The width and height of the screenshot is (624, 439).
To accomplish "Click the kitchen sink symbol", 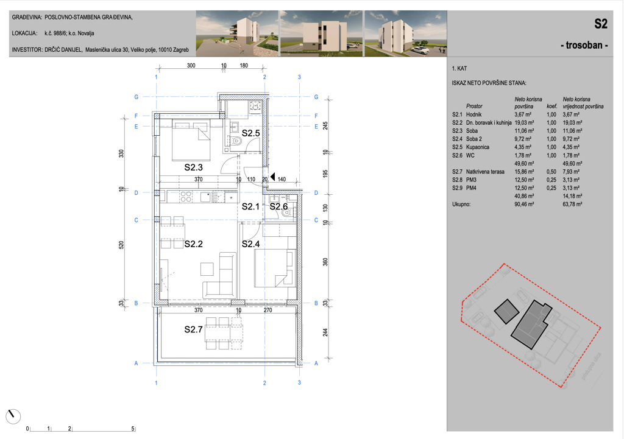I will pyautogui.click(x=206, y=197).
